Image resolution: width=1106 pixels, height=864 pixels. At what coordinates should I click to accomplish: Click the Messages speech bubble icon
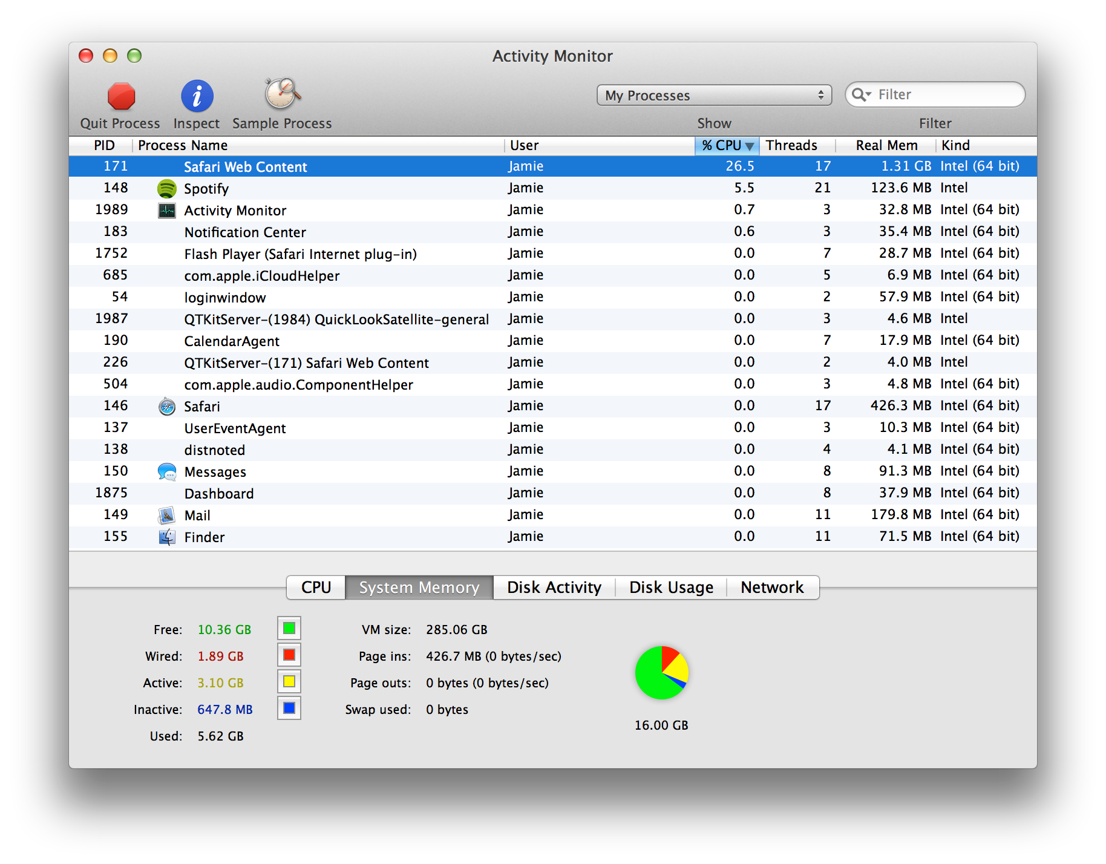[x=166, y=471]
